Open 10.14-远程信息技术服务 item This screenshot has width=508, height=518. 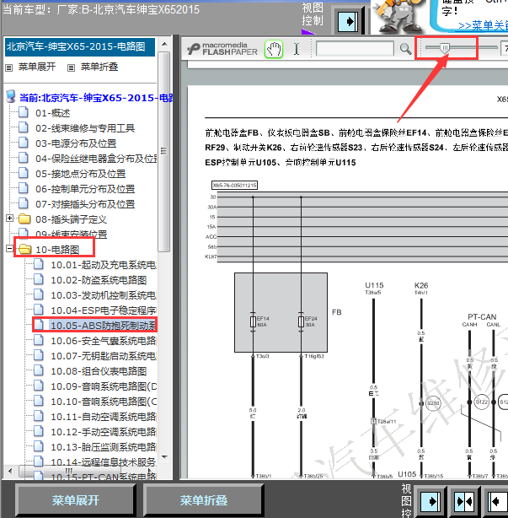(104, 461)
